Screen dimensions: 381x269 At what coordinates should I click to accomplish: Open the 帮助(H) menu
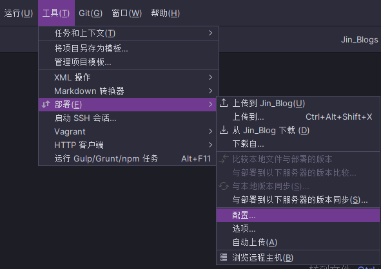[166, 13]
